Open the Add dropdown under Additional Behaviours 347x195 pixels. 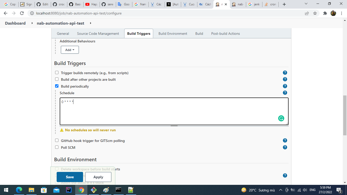[70, 50]
